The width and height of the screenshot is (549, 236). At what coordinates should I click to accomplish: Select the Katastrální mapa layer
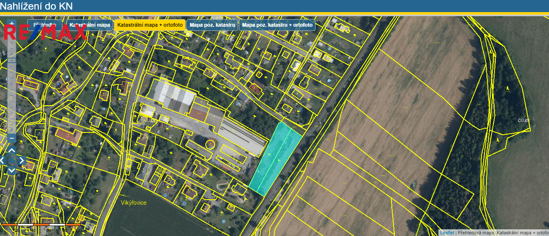(x=90, y=25)
